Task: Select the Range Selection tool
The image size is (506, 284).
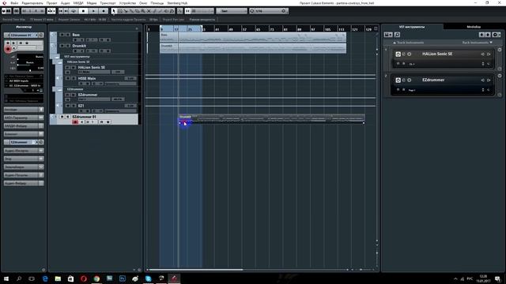Action: click(x=120, y=11)
